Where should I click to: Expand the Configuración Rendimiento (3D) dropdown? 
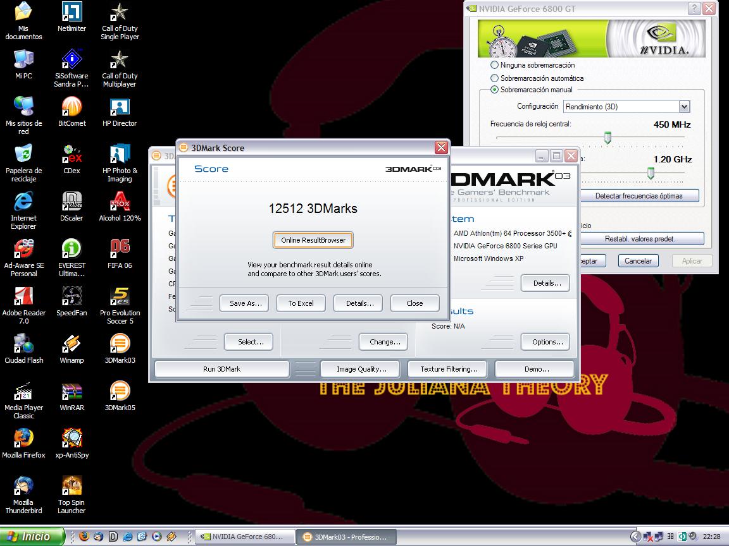pos(684,107)
